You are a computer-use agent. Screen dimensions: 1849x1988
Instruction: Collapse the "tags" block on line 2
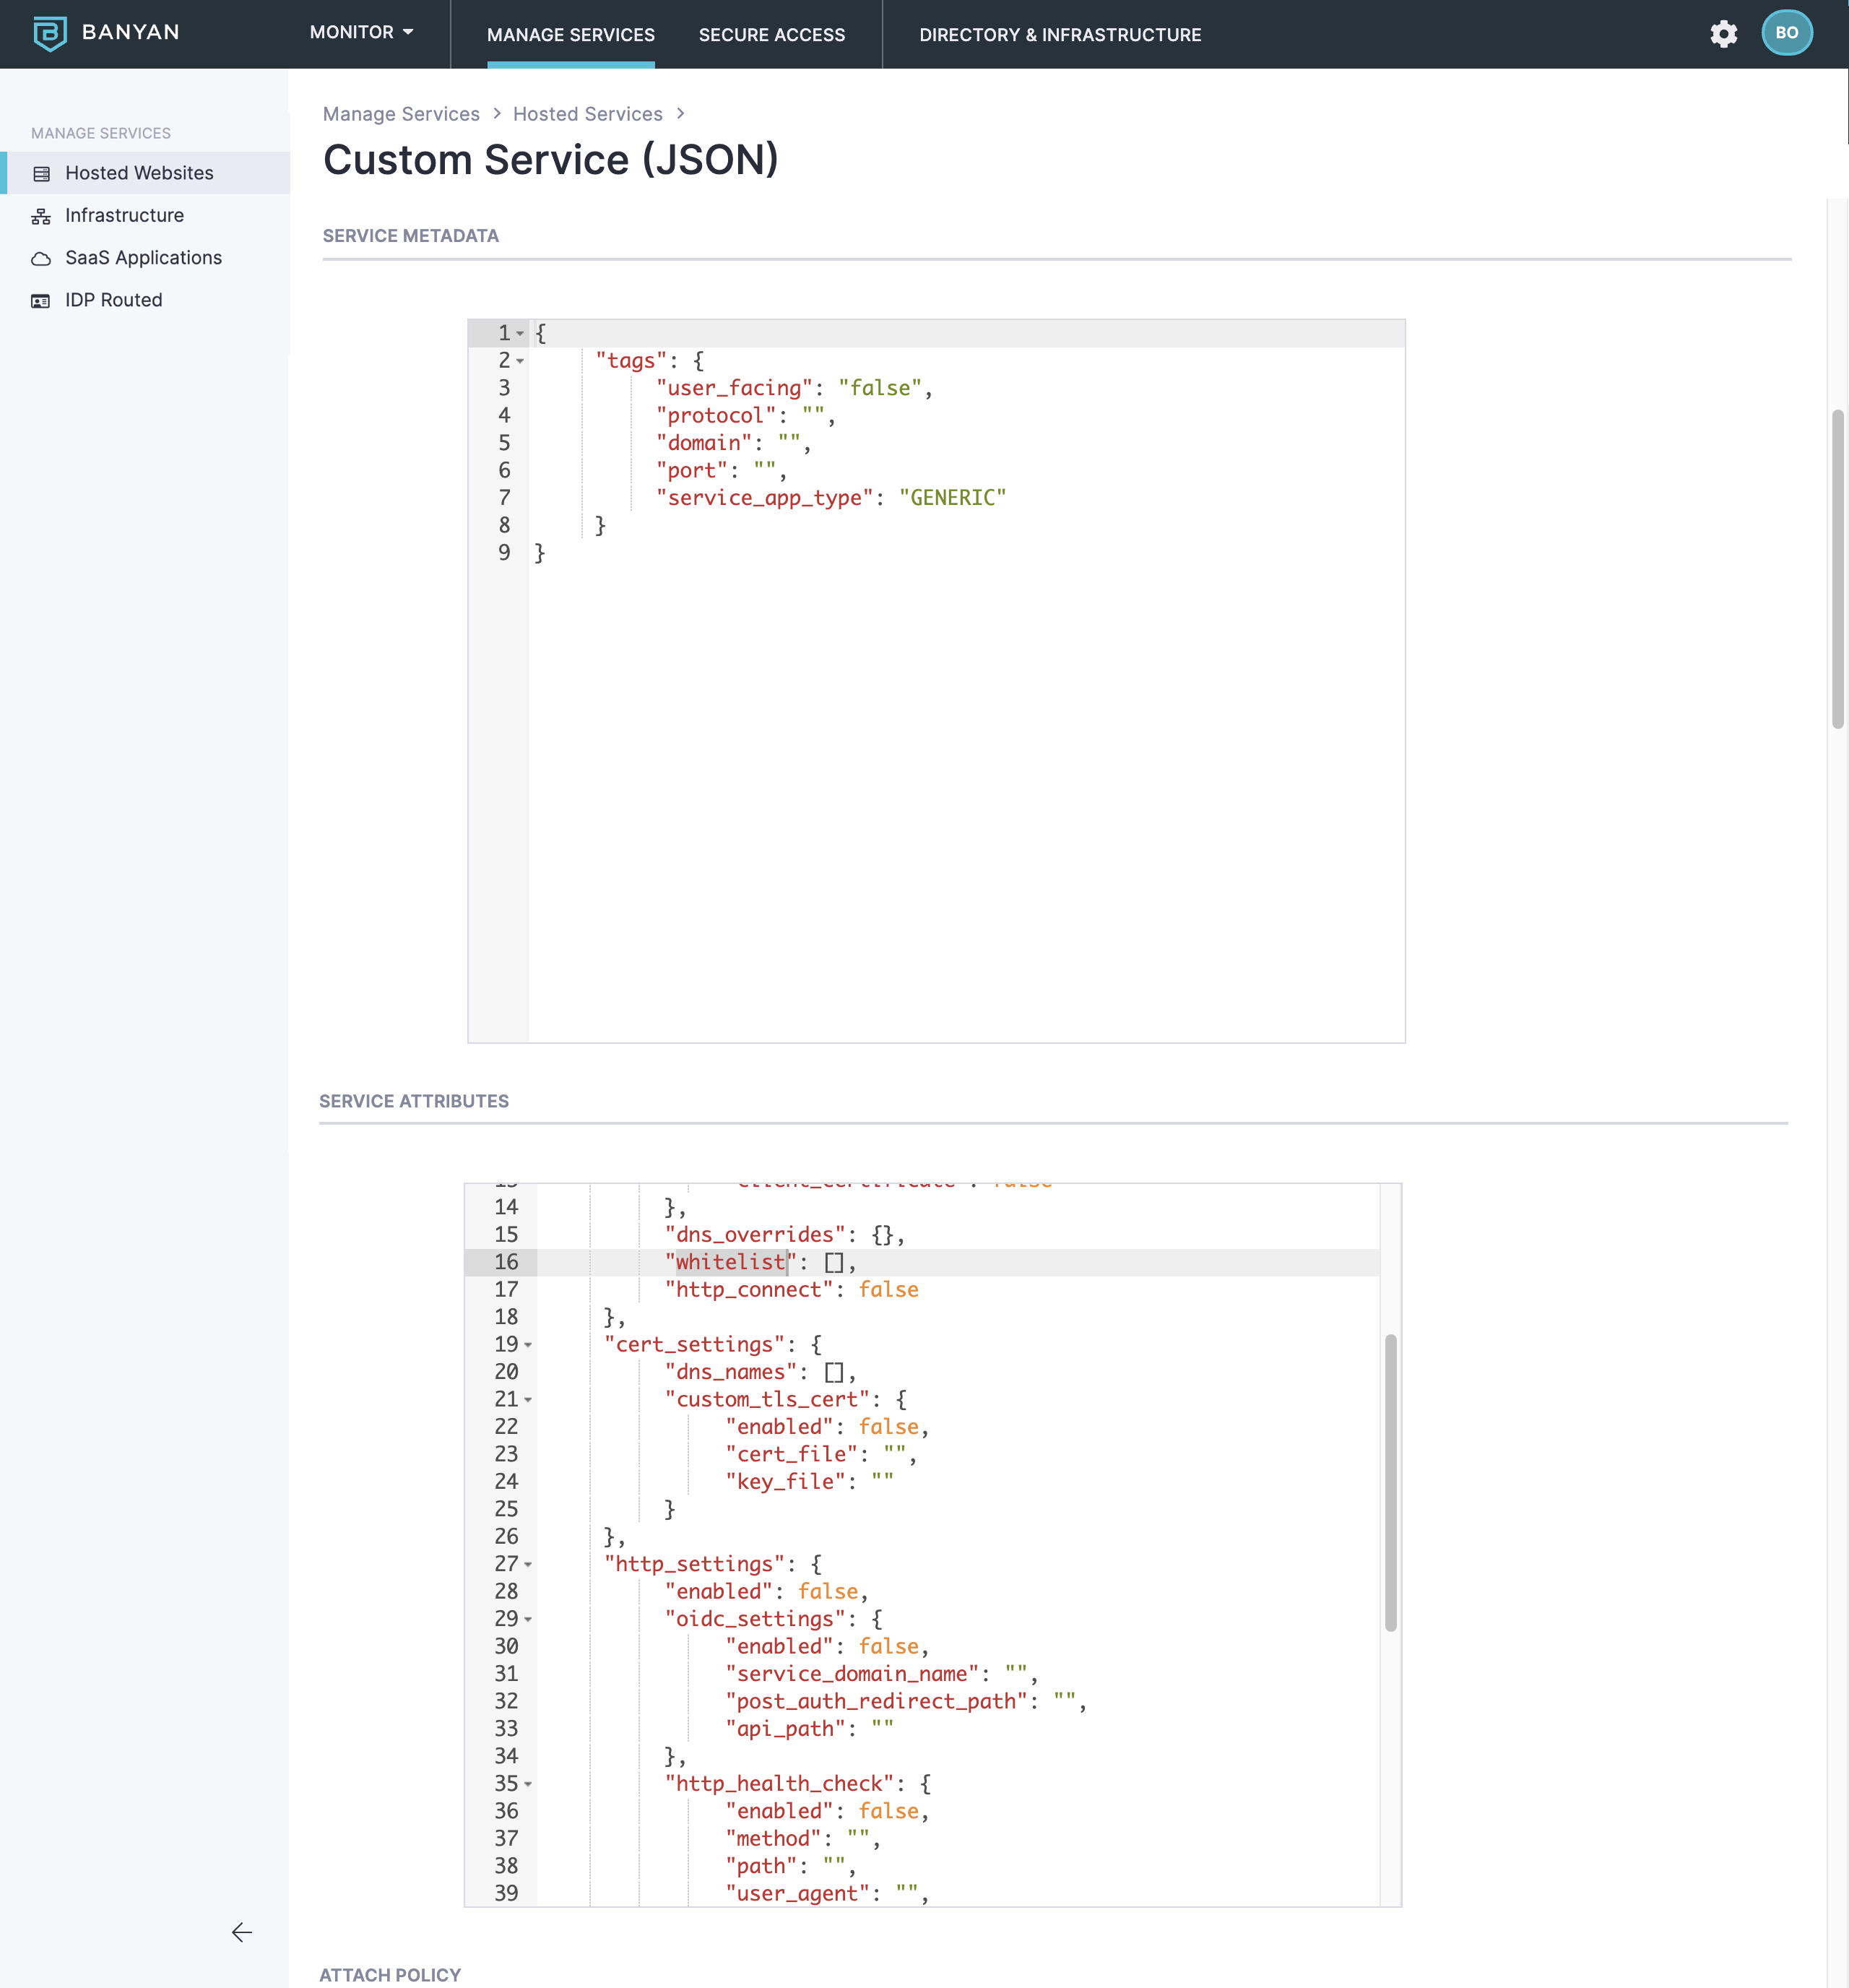pos(520,361)
